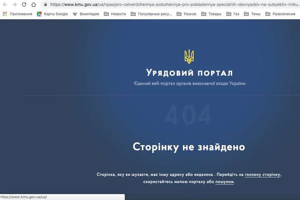
Task: Reload the page with the refresh icon
Action: tap(24, 5)
